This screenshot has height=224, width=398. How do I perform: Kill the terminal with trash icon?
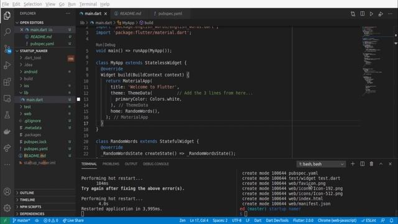(371, 164)
